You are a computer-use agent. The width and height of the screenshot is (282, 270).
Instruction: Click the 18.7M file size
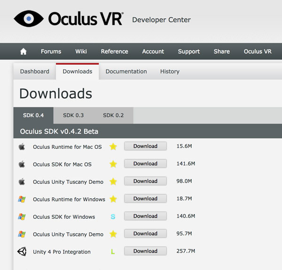[x=184, y=199]
